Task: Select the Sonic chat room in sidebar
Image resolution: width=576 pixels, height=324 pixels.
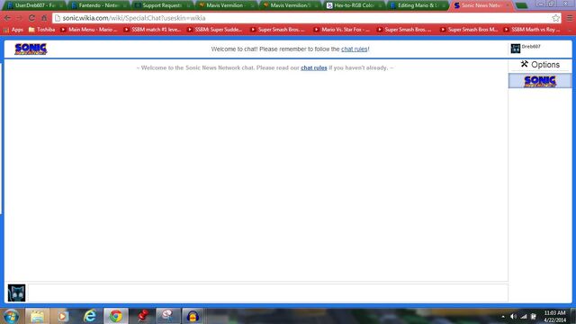Action: (x=540, y=81)
